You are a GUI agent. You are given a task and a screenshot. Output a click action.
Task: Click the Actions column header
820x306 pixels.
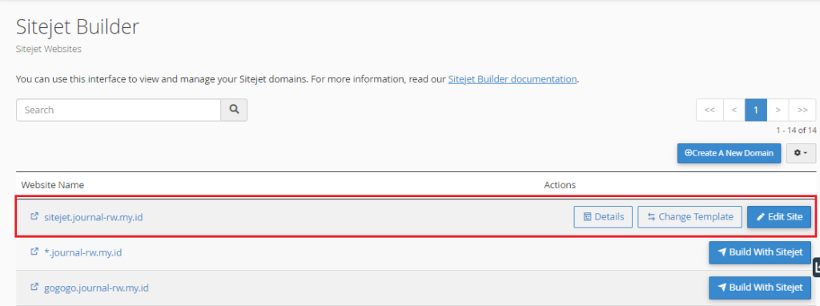(x=560, y=185)
